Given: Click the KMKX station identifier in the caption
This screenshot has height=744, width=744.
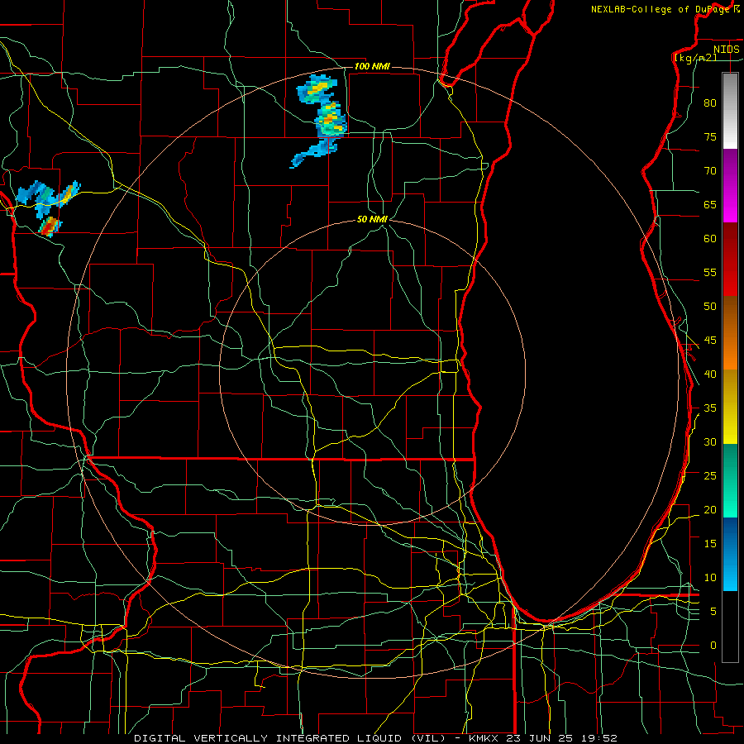Looking at the screenshot, I should coord(485,738).
